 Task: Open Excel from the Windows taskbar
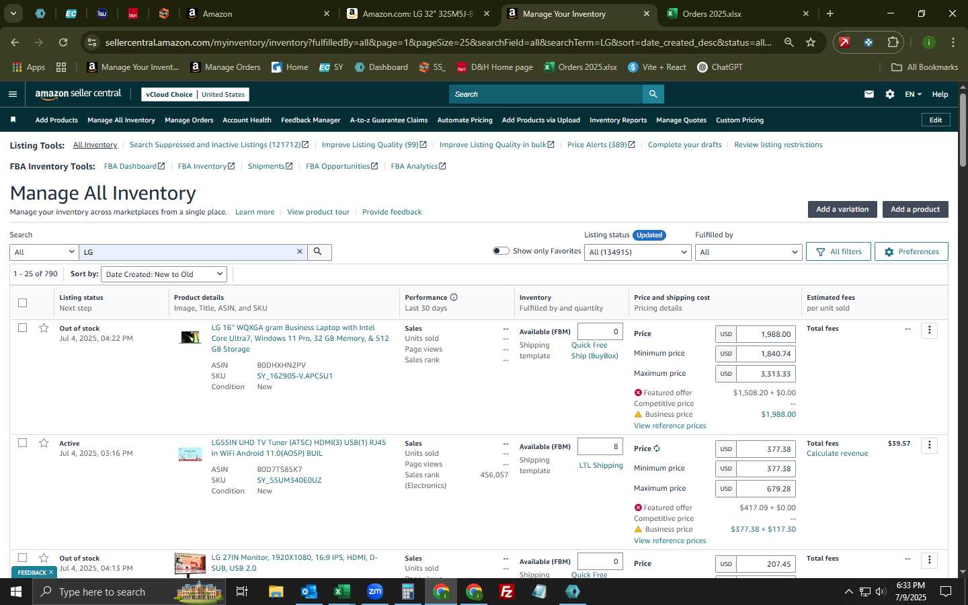pos(341,592)
